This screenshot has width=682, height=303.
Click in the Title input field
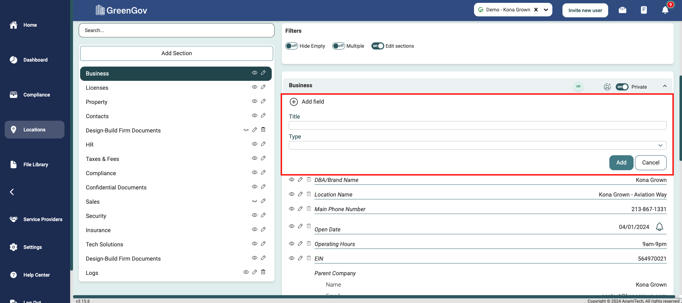click(x=477, y=125)
